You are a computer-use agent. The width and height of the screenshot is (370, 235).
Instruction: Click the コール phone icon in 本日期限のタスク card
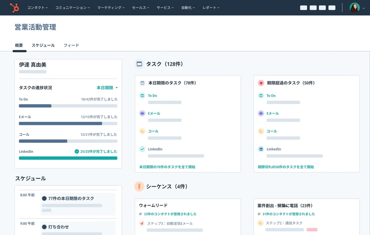[142, 131]
